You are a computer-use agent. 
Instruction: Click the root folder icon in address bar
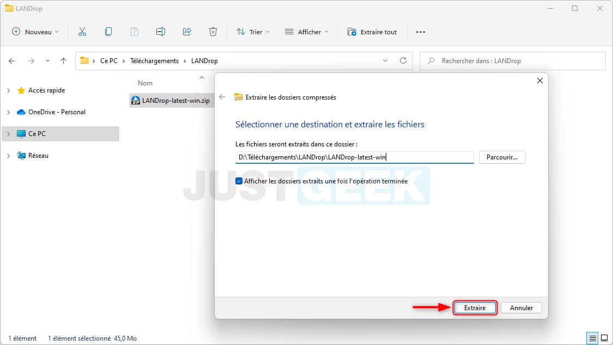point(84,60)
